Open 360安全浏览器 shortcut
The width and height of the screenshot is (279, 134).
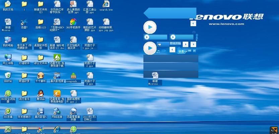8,93
